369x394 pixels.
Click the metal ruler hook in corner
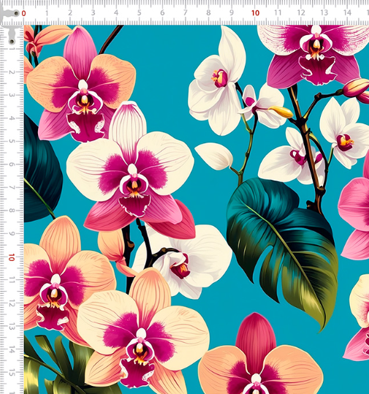tap(10, 25)
